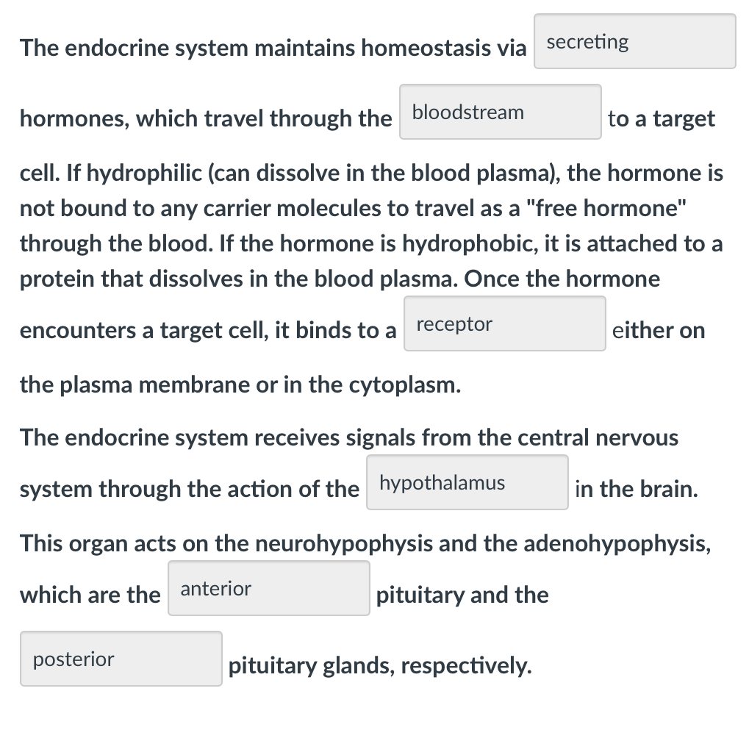Image resolution: width=749 pixels, height=730 pixels.
Task: Click the blank before "pituitary glands, respectively"
Action: (x=121, y=659)
